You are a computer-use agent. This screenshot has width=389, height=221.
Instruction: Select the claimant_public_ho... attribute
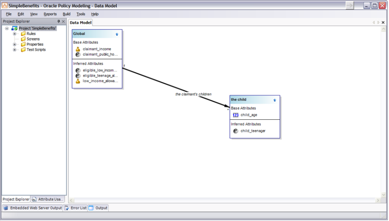click(x=100, y=54)
